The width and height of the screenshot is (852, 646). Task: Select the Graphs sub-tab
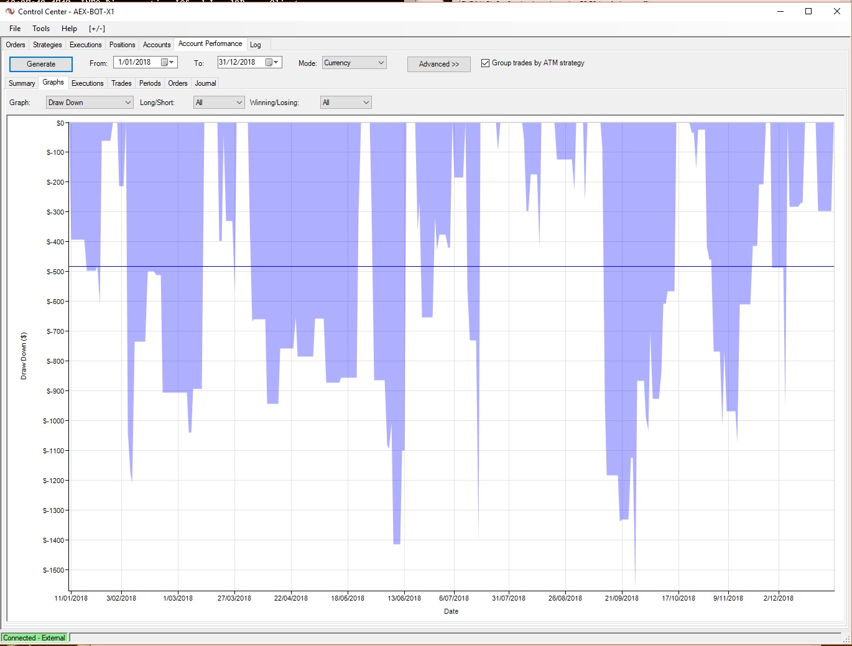[x=53, y=82]
